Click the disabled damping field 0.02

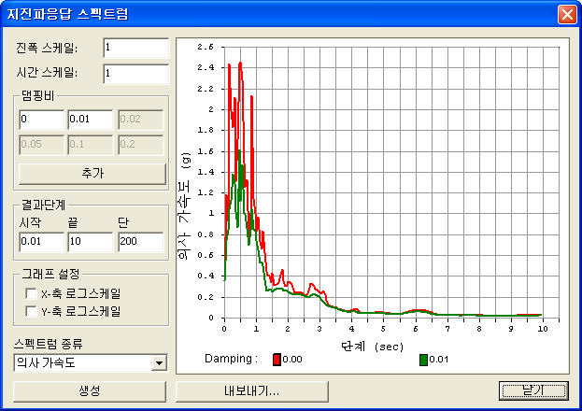[x=141, y=120]
